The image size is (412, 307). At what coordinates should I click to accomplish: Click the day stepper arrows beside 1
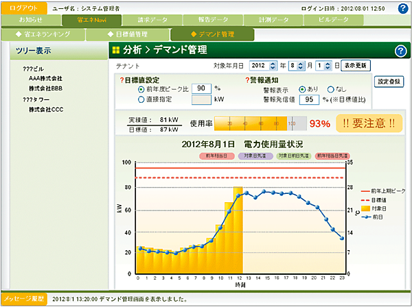[x=328, y=66]
